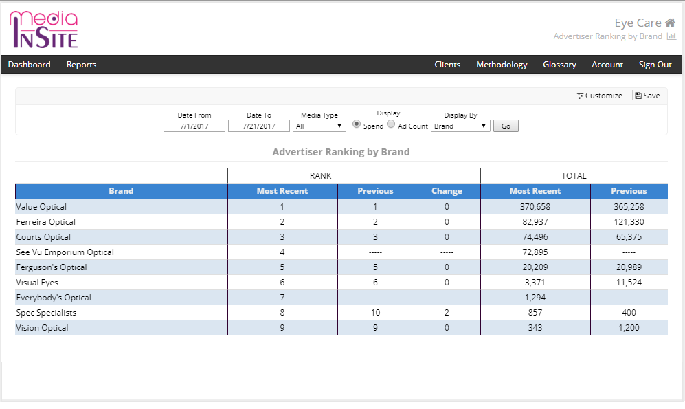Select the Spend display radio button

pos(357,124)
